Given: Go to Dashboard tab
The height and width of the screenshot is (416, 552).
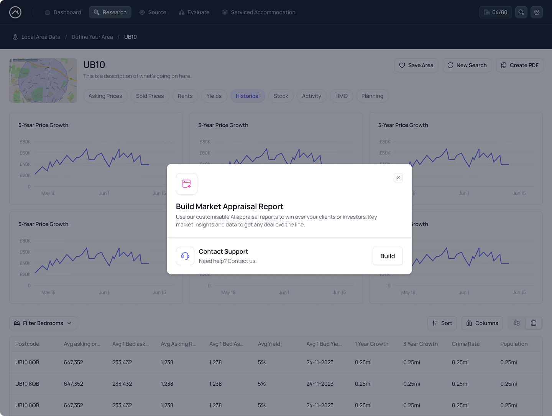Looking at the screenshot, I should 63,12.
